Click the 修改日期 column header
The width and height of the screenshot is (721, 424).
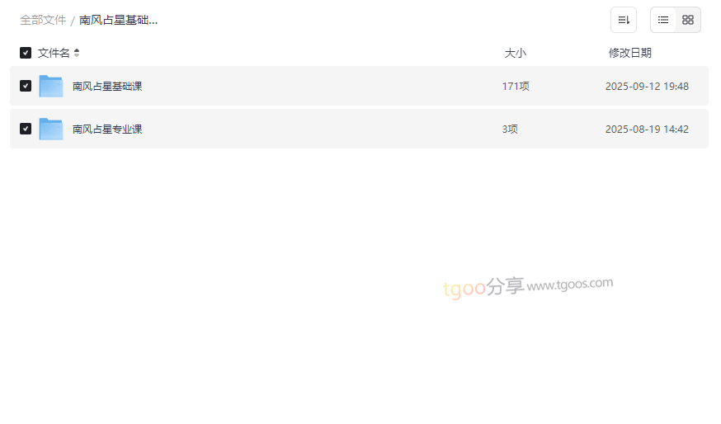coord(629,53)
